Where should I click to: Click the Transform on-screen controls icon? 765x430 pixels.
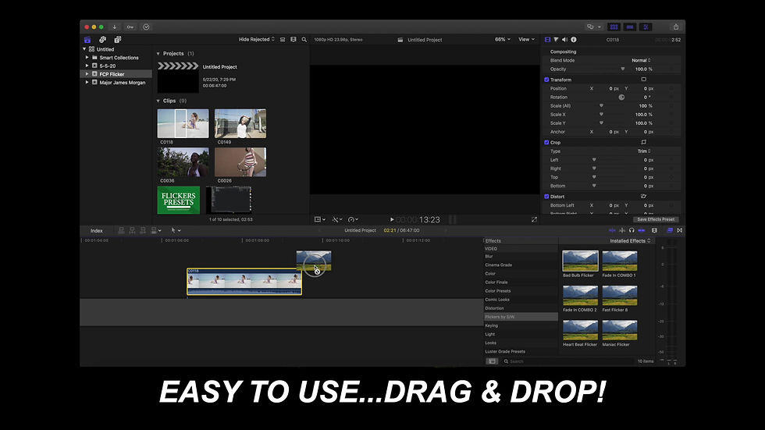point(643,80)
